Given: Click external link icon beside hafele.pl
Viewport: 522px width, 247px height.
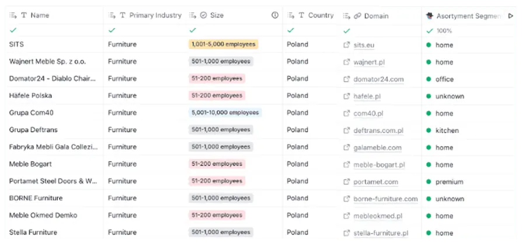Looking at the screenshot, I should 347,96.
